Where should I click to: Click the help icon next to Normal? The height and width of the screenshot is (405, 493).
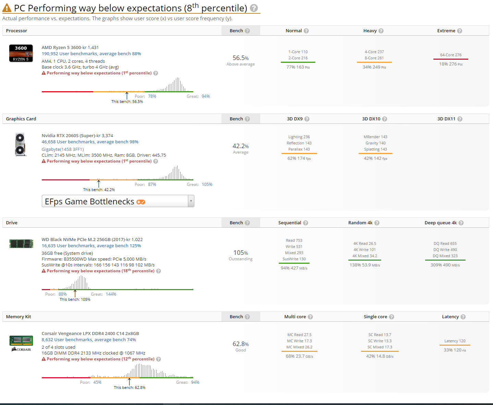(306, 31)
